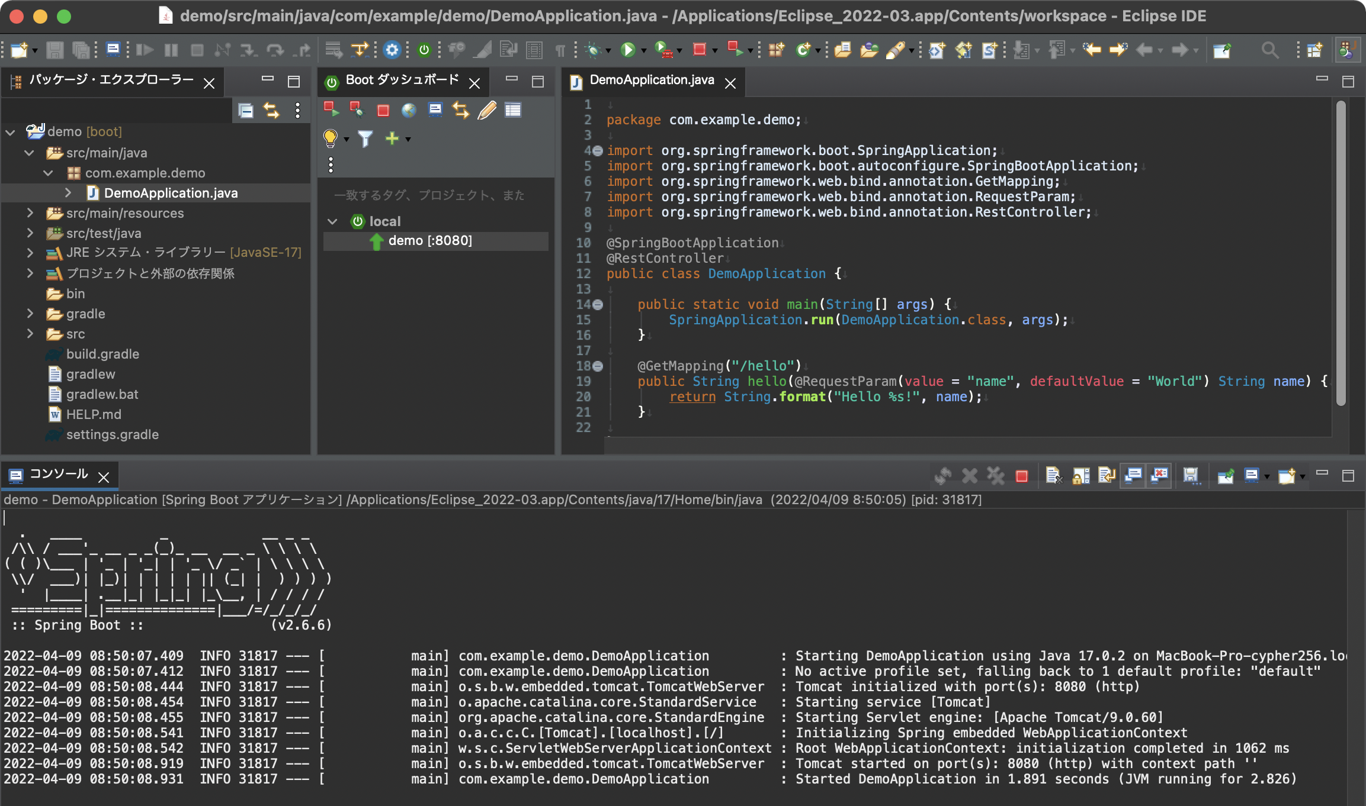Click the Boot Dashboard pencil edit icon
1366x806 pixels.
[x=487, y=110]
